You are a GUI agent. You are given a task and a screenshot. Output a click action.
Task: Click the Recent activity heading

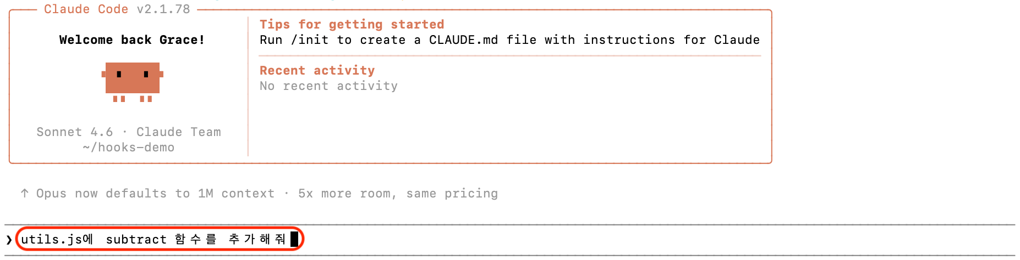pos(317,71)
